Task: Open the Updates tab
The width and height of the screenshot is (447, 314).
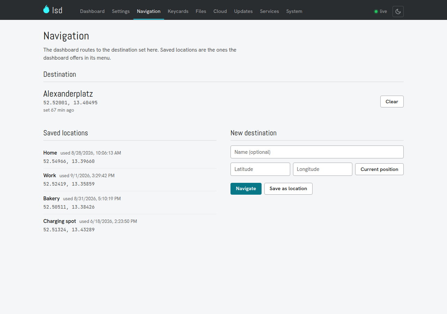Action: click(243, 11)
